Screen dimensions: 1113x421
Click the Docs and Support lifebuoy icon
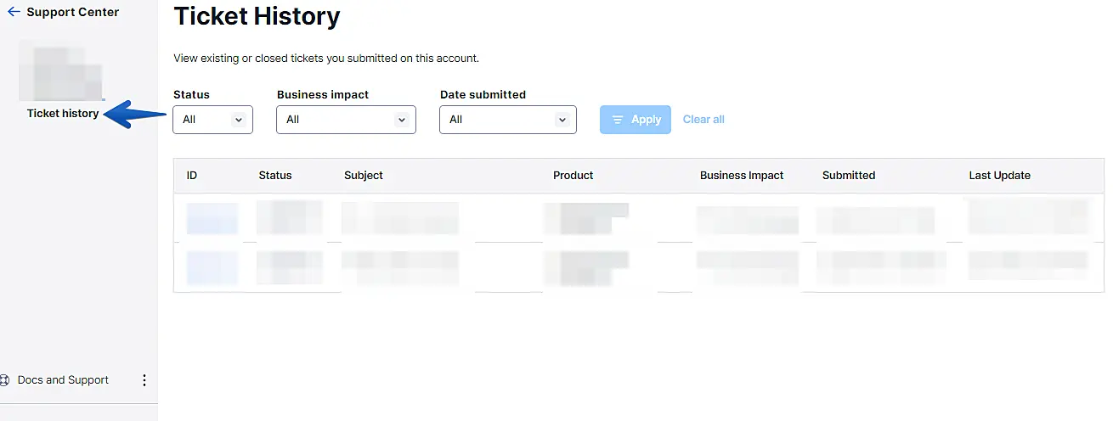pyautogui.click(x=4, y=380)
